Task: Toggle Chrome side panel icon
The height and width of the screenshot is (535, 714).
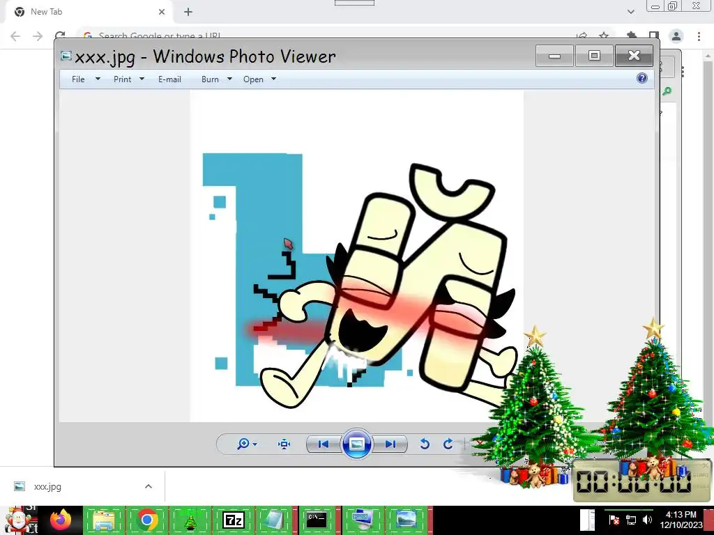Action: [654, 36]
